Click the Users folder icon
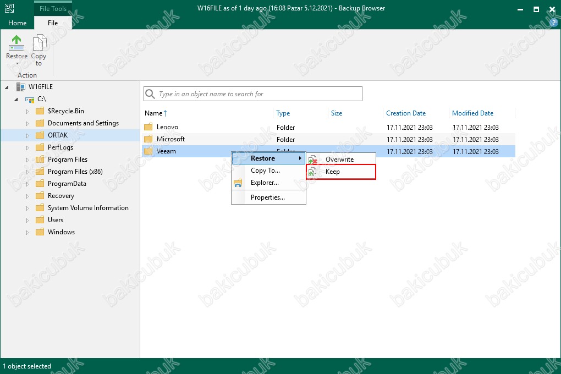Image resolution: width=561 pixels, height=374 pixels. click(x=40, y=220)
